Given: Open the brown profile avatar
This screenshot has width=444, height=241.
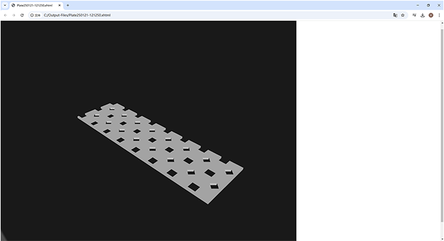Looking at the screenshot, I should point(431,15).
